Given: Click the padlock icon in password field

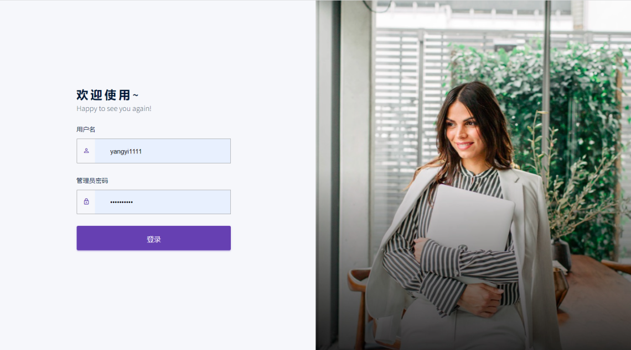Looking at the screenshot, I should pos(86,201).
